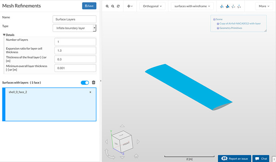Rotate view up with cube's top arrow

pyautogui.click(x=122, y=126)
